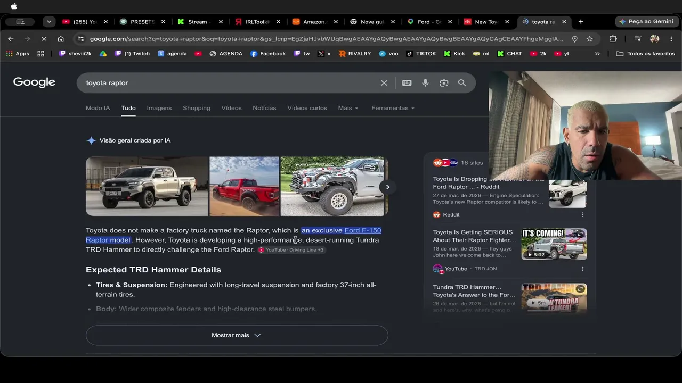Open more options for the YouTube TRD JON result
The image size is (682, 383).
[582, 269]
